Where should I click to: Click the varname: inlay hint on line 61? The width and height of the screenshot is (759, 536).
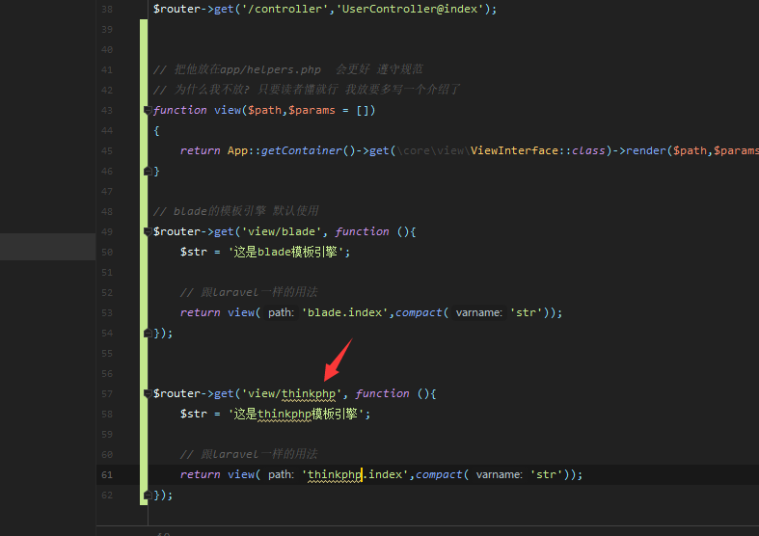(499, 474)
